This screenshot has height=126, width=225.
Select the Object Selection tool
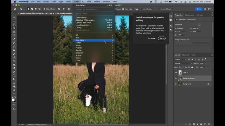click(x=14, y=28)
